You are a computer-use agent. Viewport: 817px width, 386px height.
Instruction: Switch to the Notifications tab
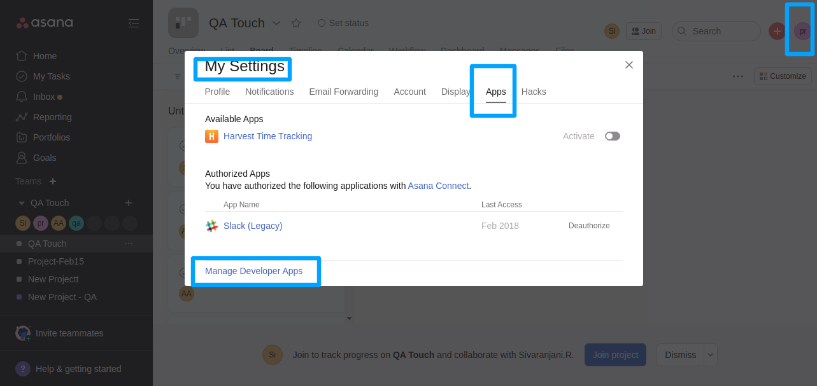pyautogui.click(x=269, y=92)
